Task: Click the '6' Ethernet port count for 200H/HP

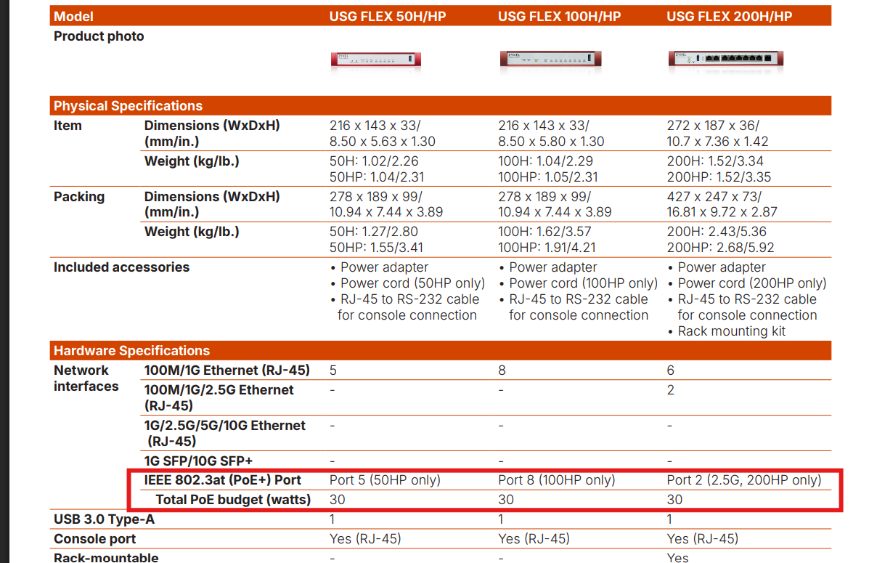Action: point(671,370)
